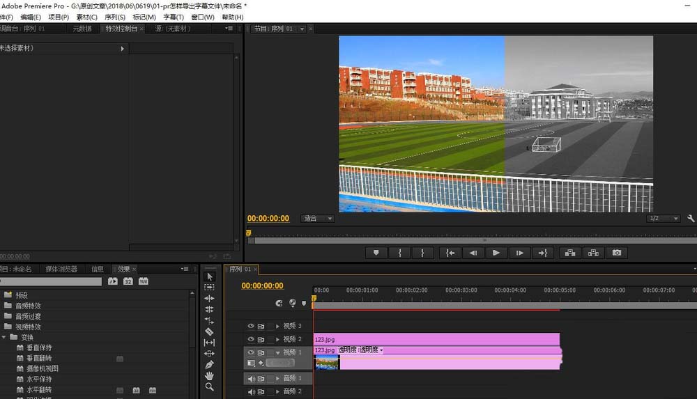This screenshot has height=399, width=697.
Task: Select the Selection arrow tool
Action: 210,276
